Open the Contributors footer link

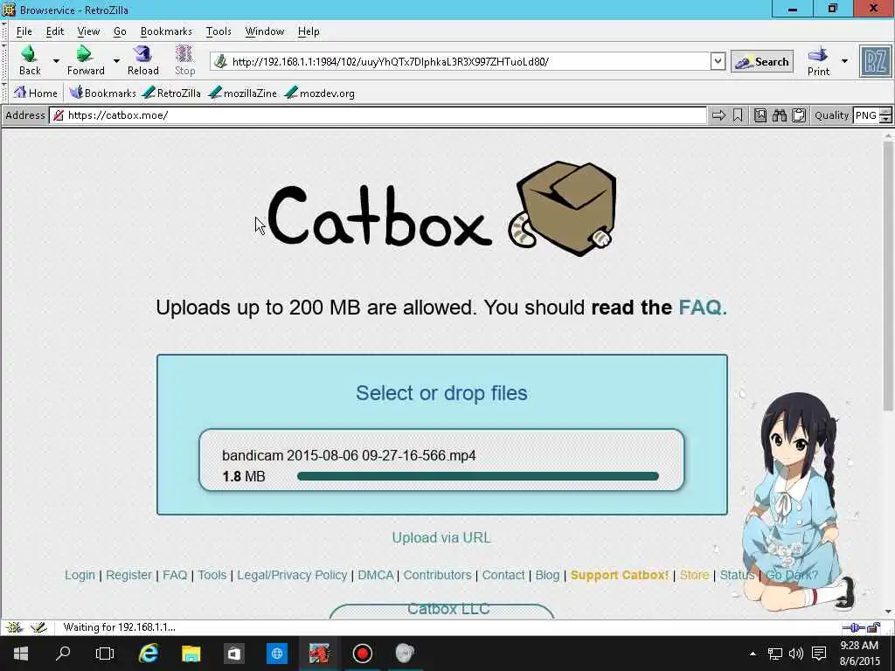(x=438, y=575)
